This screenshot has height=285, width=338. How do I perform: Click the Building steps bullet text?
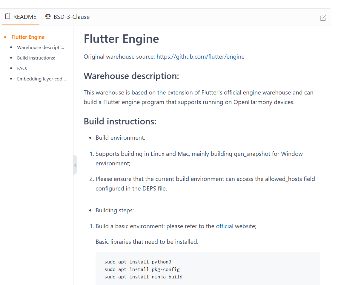(x=115, y=210)
